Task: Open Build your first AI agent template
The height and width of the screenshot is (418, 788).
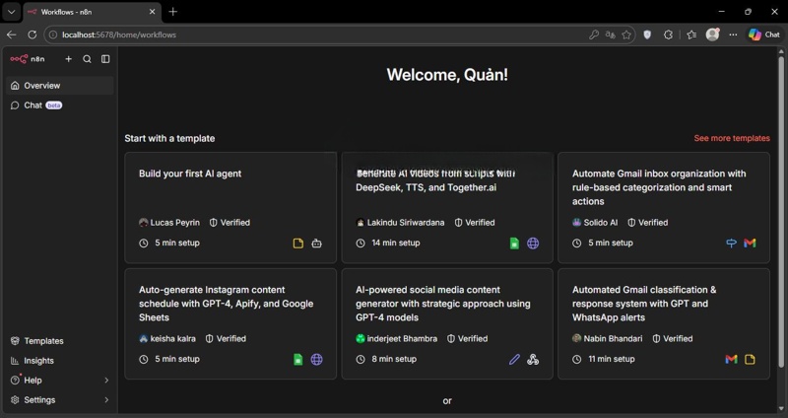Action: (230, 207)
